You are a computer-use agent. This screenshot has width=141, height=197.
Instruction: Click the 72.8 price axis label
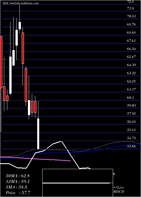[x=131, y=1]
